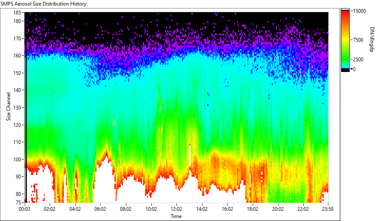
Task: Click the 80 y-axis tick label
Action: pyautogui.click(x=18, y=194)
